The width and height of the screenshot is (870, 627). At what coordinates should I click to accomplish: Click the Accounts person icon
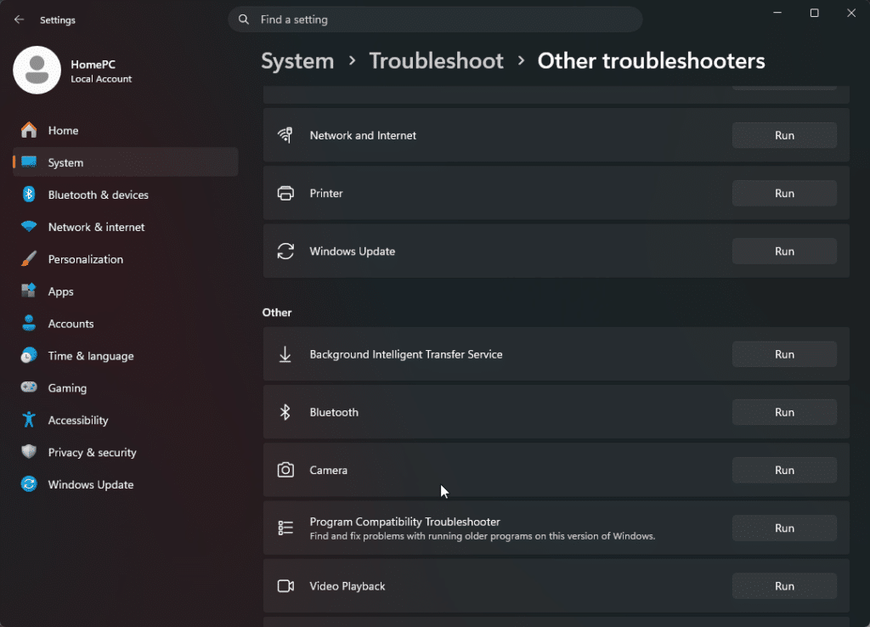(x=29, y=323)
